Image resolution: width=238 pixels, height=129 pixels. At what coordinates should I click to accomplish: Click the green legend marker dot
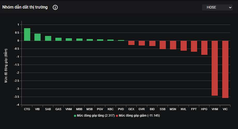(x=75, y=116)
